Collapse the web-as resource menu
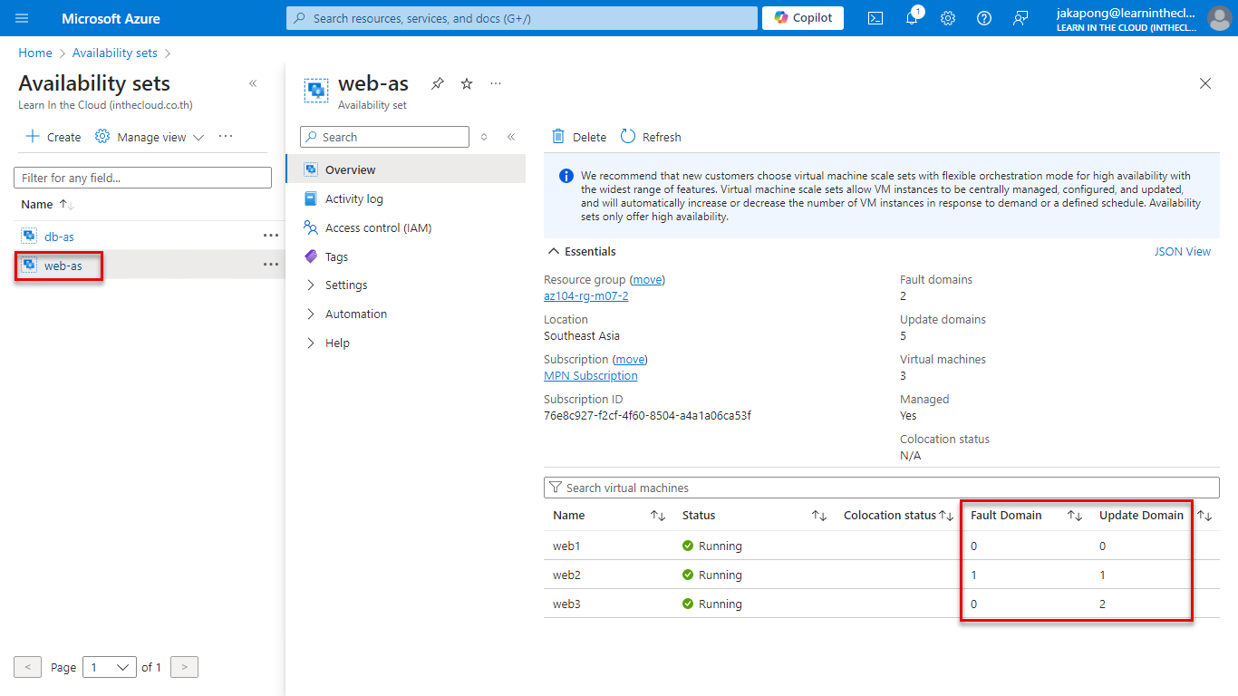 click(511, 137)
